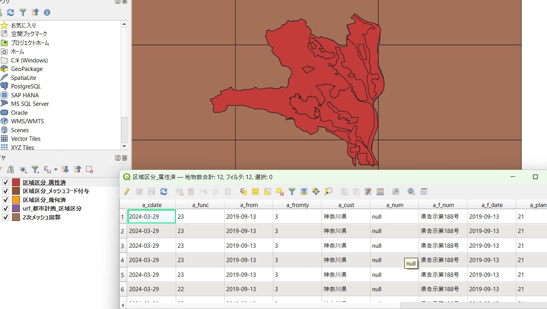The width and height of the screenshot is (547, 309).
Task: Hide the 2次メッシュ図郭 layer
Action: pyautogui.click(x=6, y=217)
